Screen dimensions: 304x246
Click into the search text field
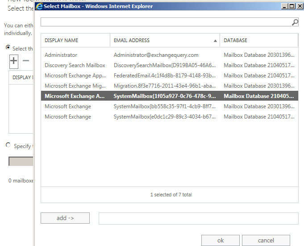(x=165, y=22)
